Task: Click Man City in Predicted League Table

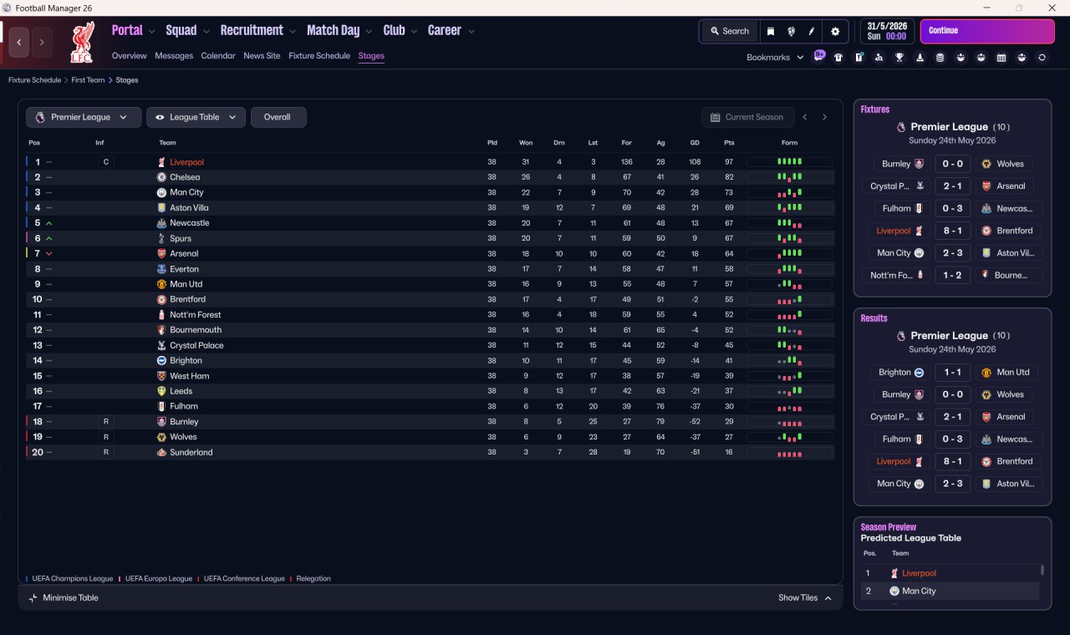Action: (919, 592)
